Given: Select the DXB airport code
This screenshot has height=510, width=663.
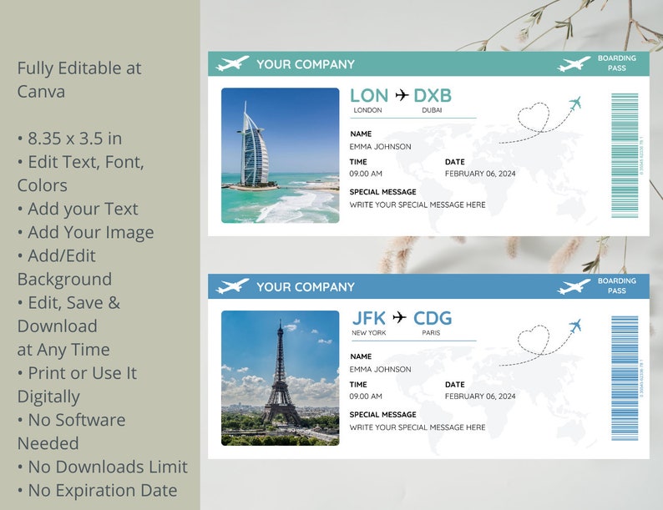Looking at the screenshot, I should click(433, 95).
